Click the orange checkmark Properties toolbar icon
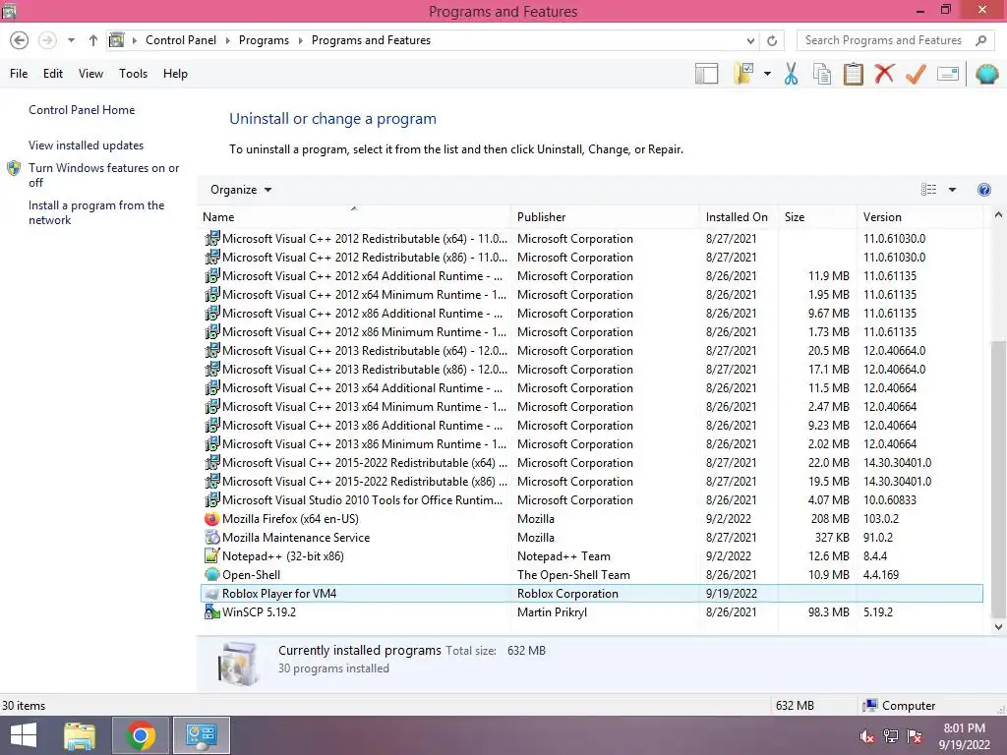Viewport: 1007px width, 755px height. (916, 74)
